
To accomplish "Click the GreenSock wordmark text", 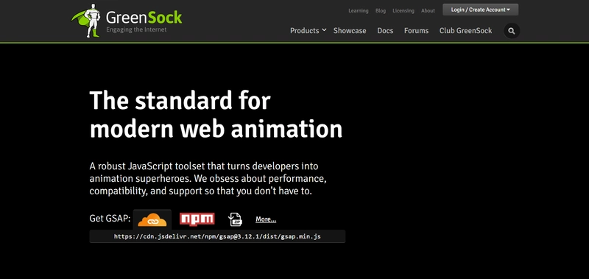I will point(144,17).
